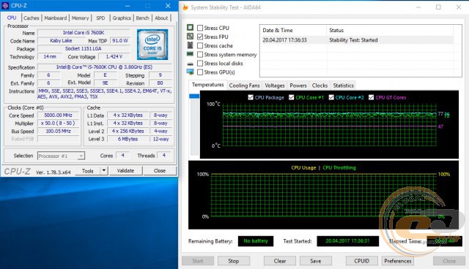469x269 pixels.
Task: Click the No battery indicator
Action: (256, 241)
